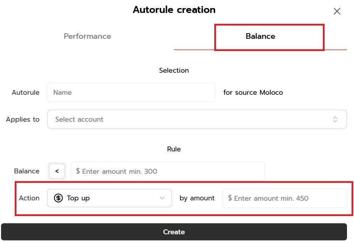Viewport: 354px width, 243px height.
Task: Click the 'for source Moloco' text
Action: tap(253, 93)
